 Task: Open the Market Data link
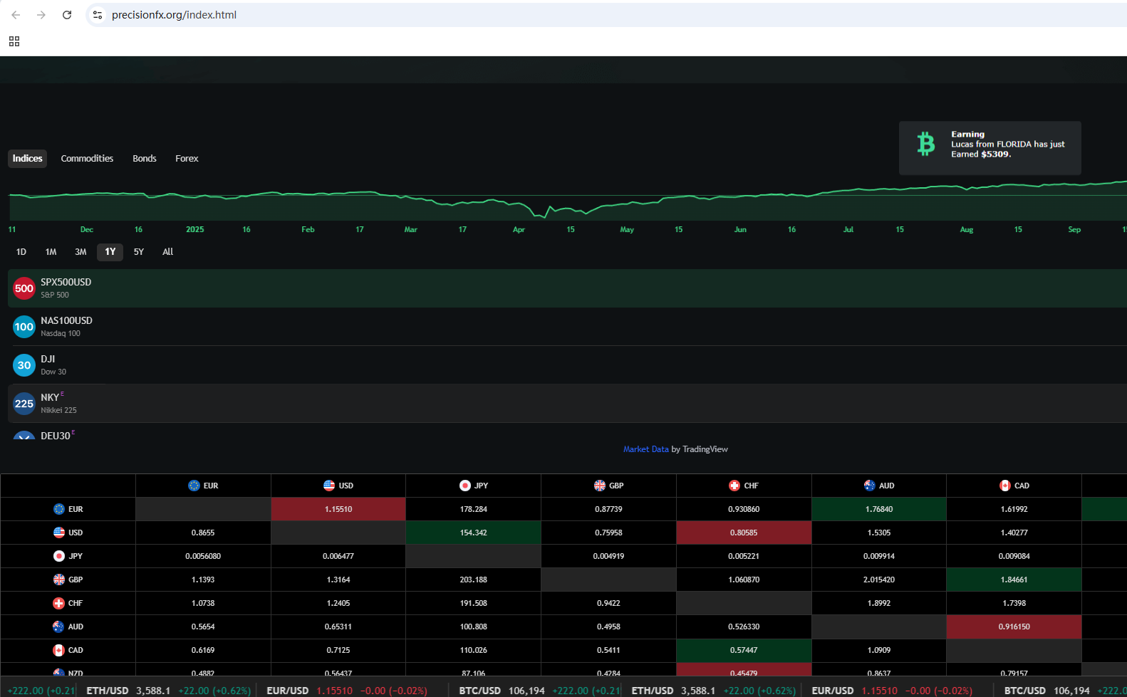click(x=645, y=449)
